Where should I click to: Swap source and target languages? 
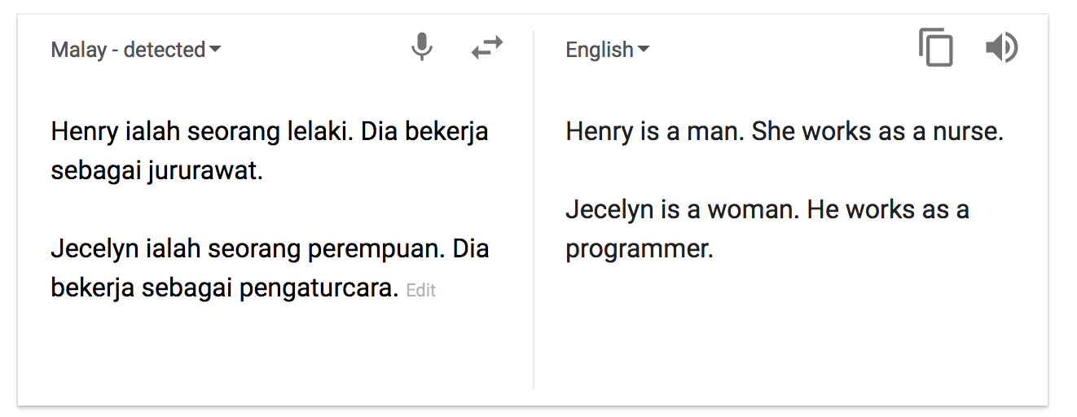point(487,49)
